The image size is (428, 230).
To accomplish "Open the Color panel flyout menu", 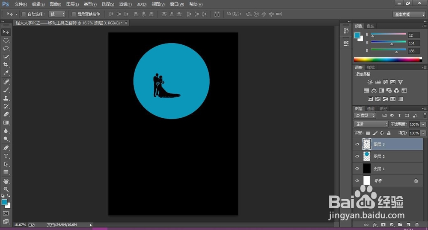I will tap(424, 26).
